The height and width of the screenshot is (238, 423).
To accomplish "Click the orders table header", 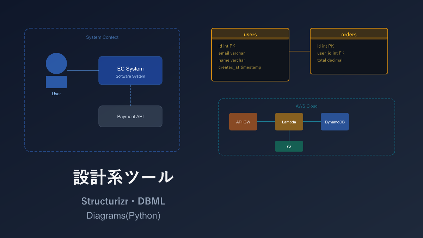I will point(349,34).
